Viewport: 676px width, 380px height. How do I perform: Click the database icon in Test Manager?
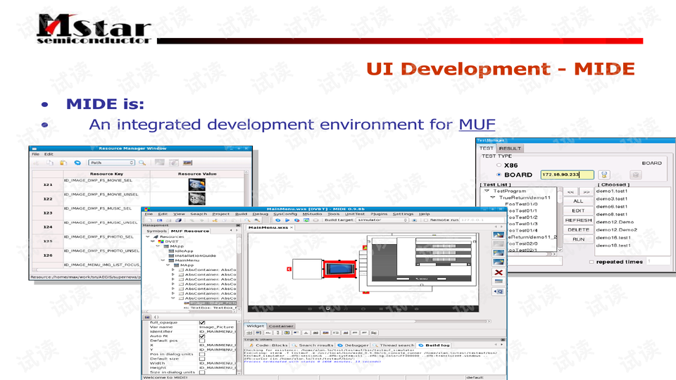click(x=635, y=175)
